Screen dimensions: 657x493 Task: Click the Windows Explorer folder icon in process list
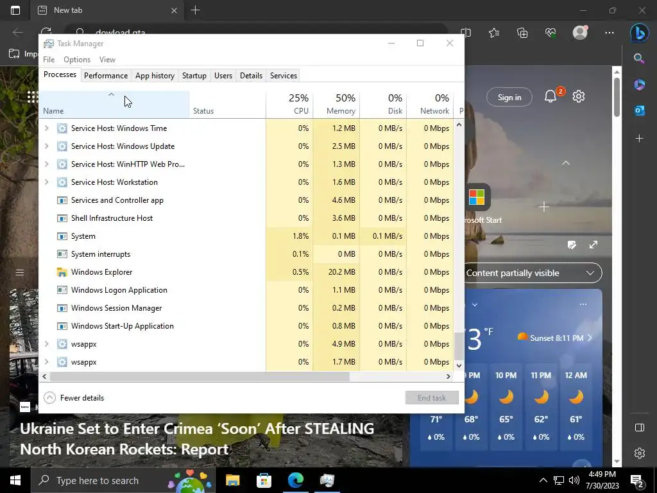[x=62, y=272]
